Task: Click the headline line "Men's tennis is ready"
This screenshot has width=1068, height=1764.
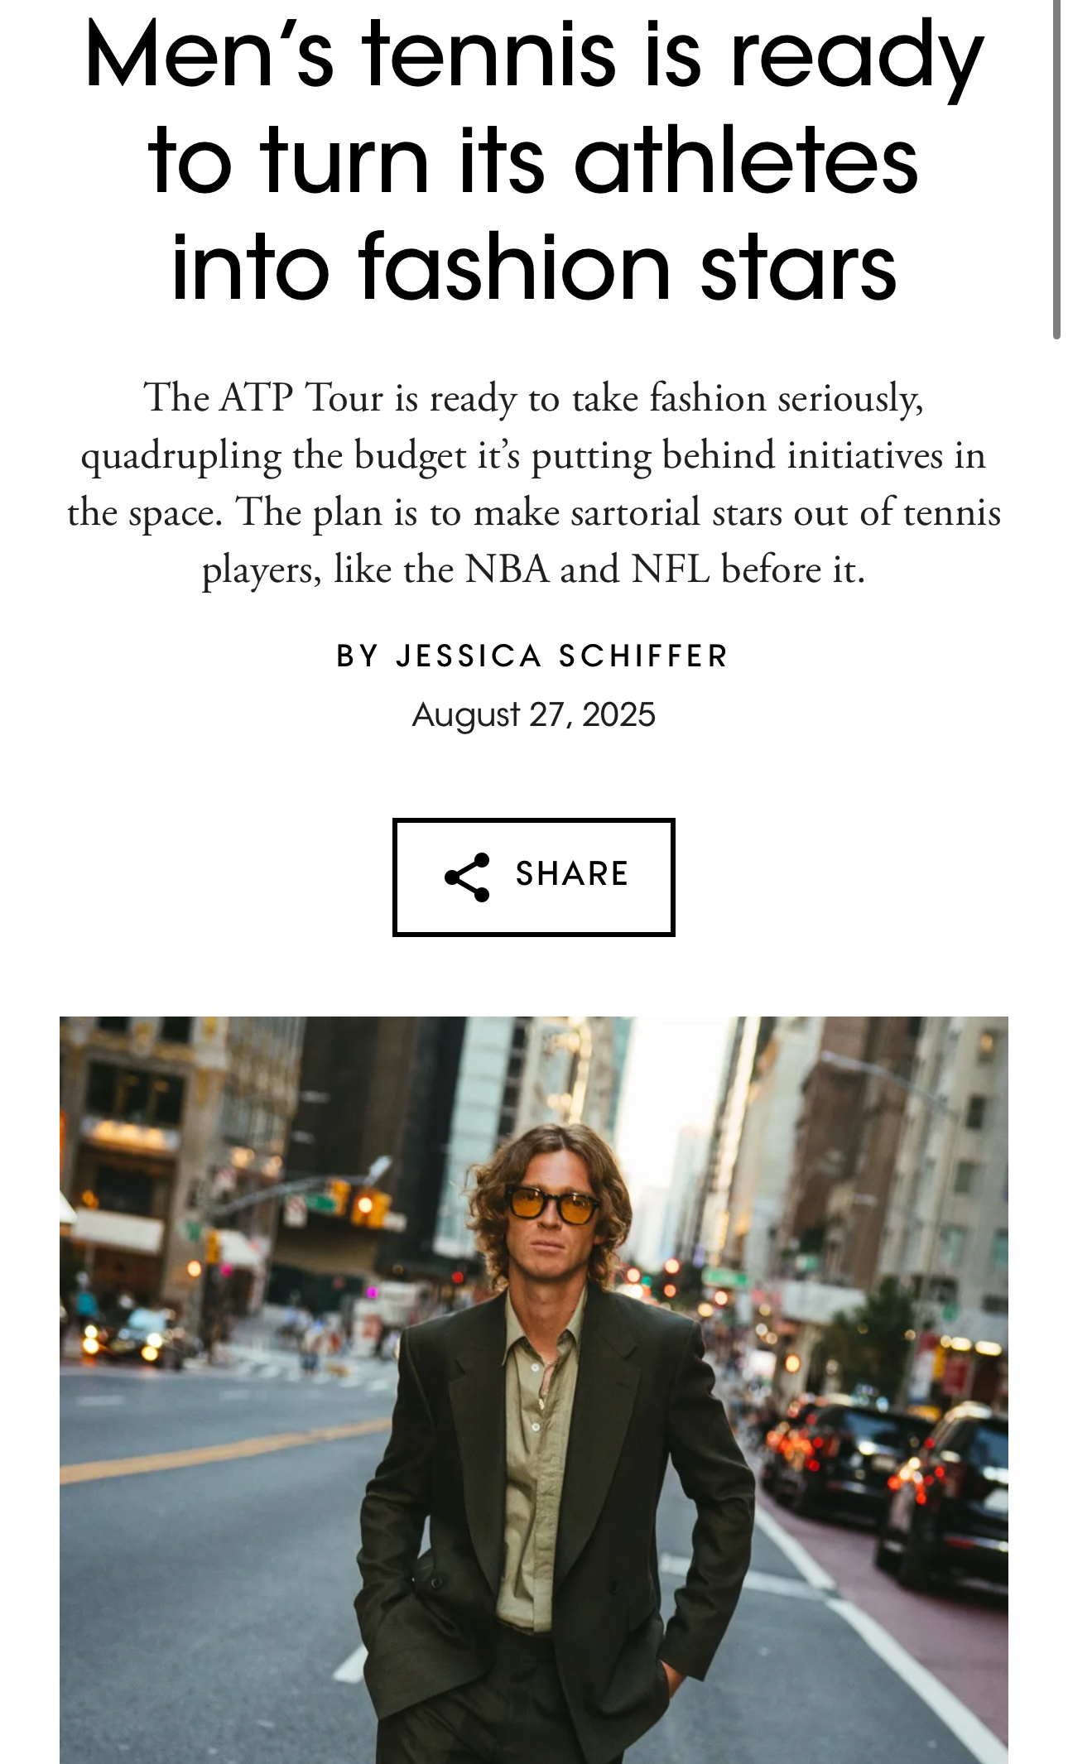Action: coord(534,58)
